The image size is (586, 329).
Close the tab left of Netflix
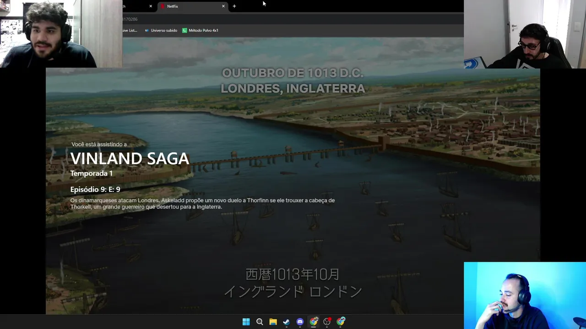(x=151, y=6)
